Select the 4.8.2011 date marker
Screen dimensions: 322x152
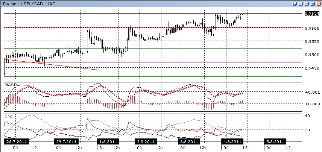click(x=232, y=142)
